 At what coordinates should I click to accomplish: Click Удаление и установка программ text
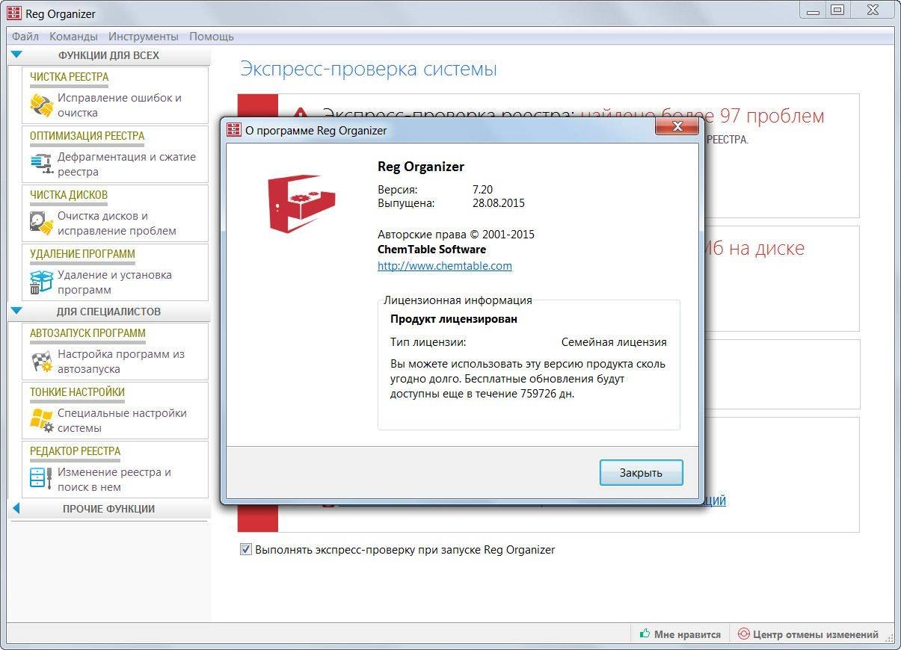114,282
